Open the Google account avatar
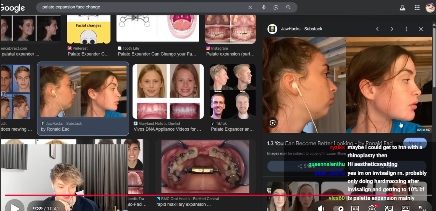 click(x=430, y=7)
